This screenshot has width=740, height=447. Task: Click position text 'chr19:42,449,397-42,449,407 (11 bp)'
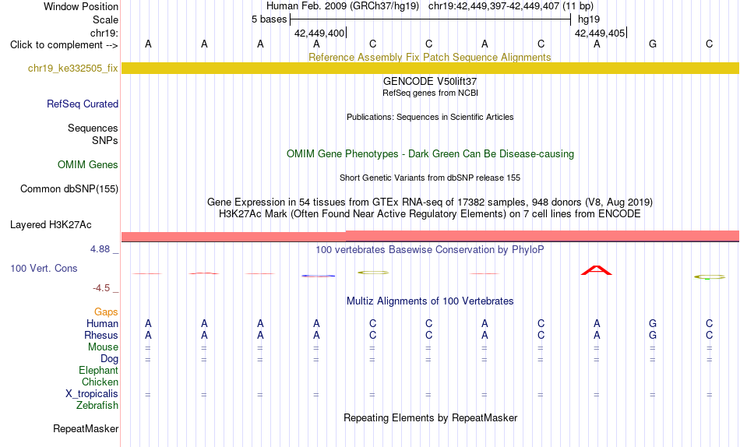511,6
